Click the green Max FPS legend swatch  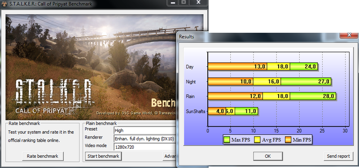227,140
